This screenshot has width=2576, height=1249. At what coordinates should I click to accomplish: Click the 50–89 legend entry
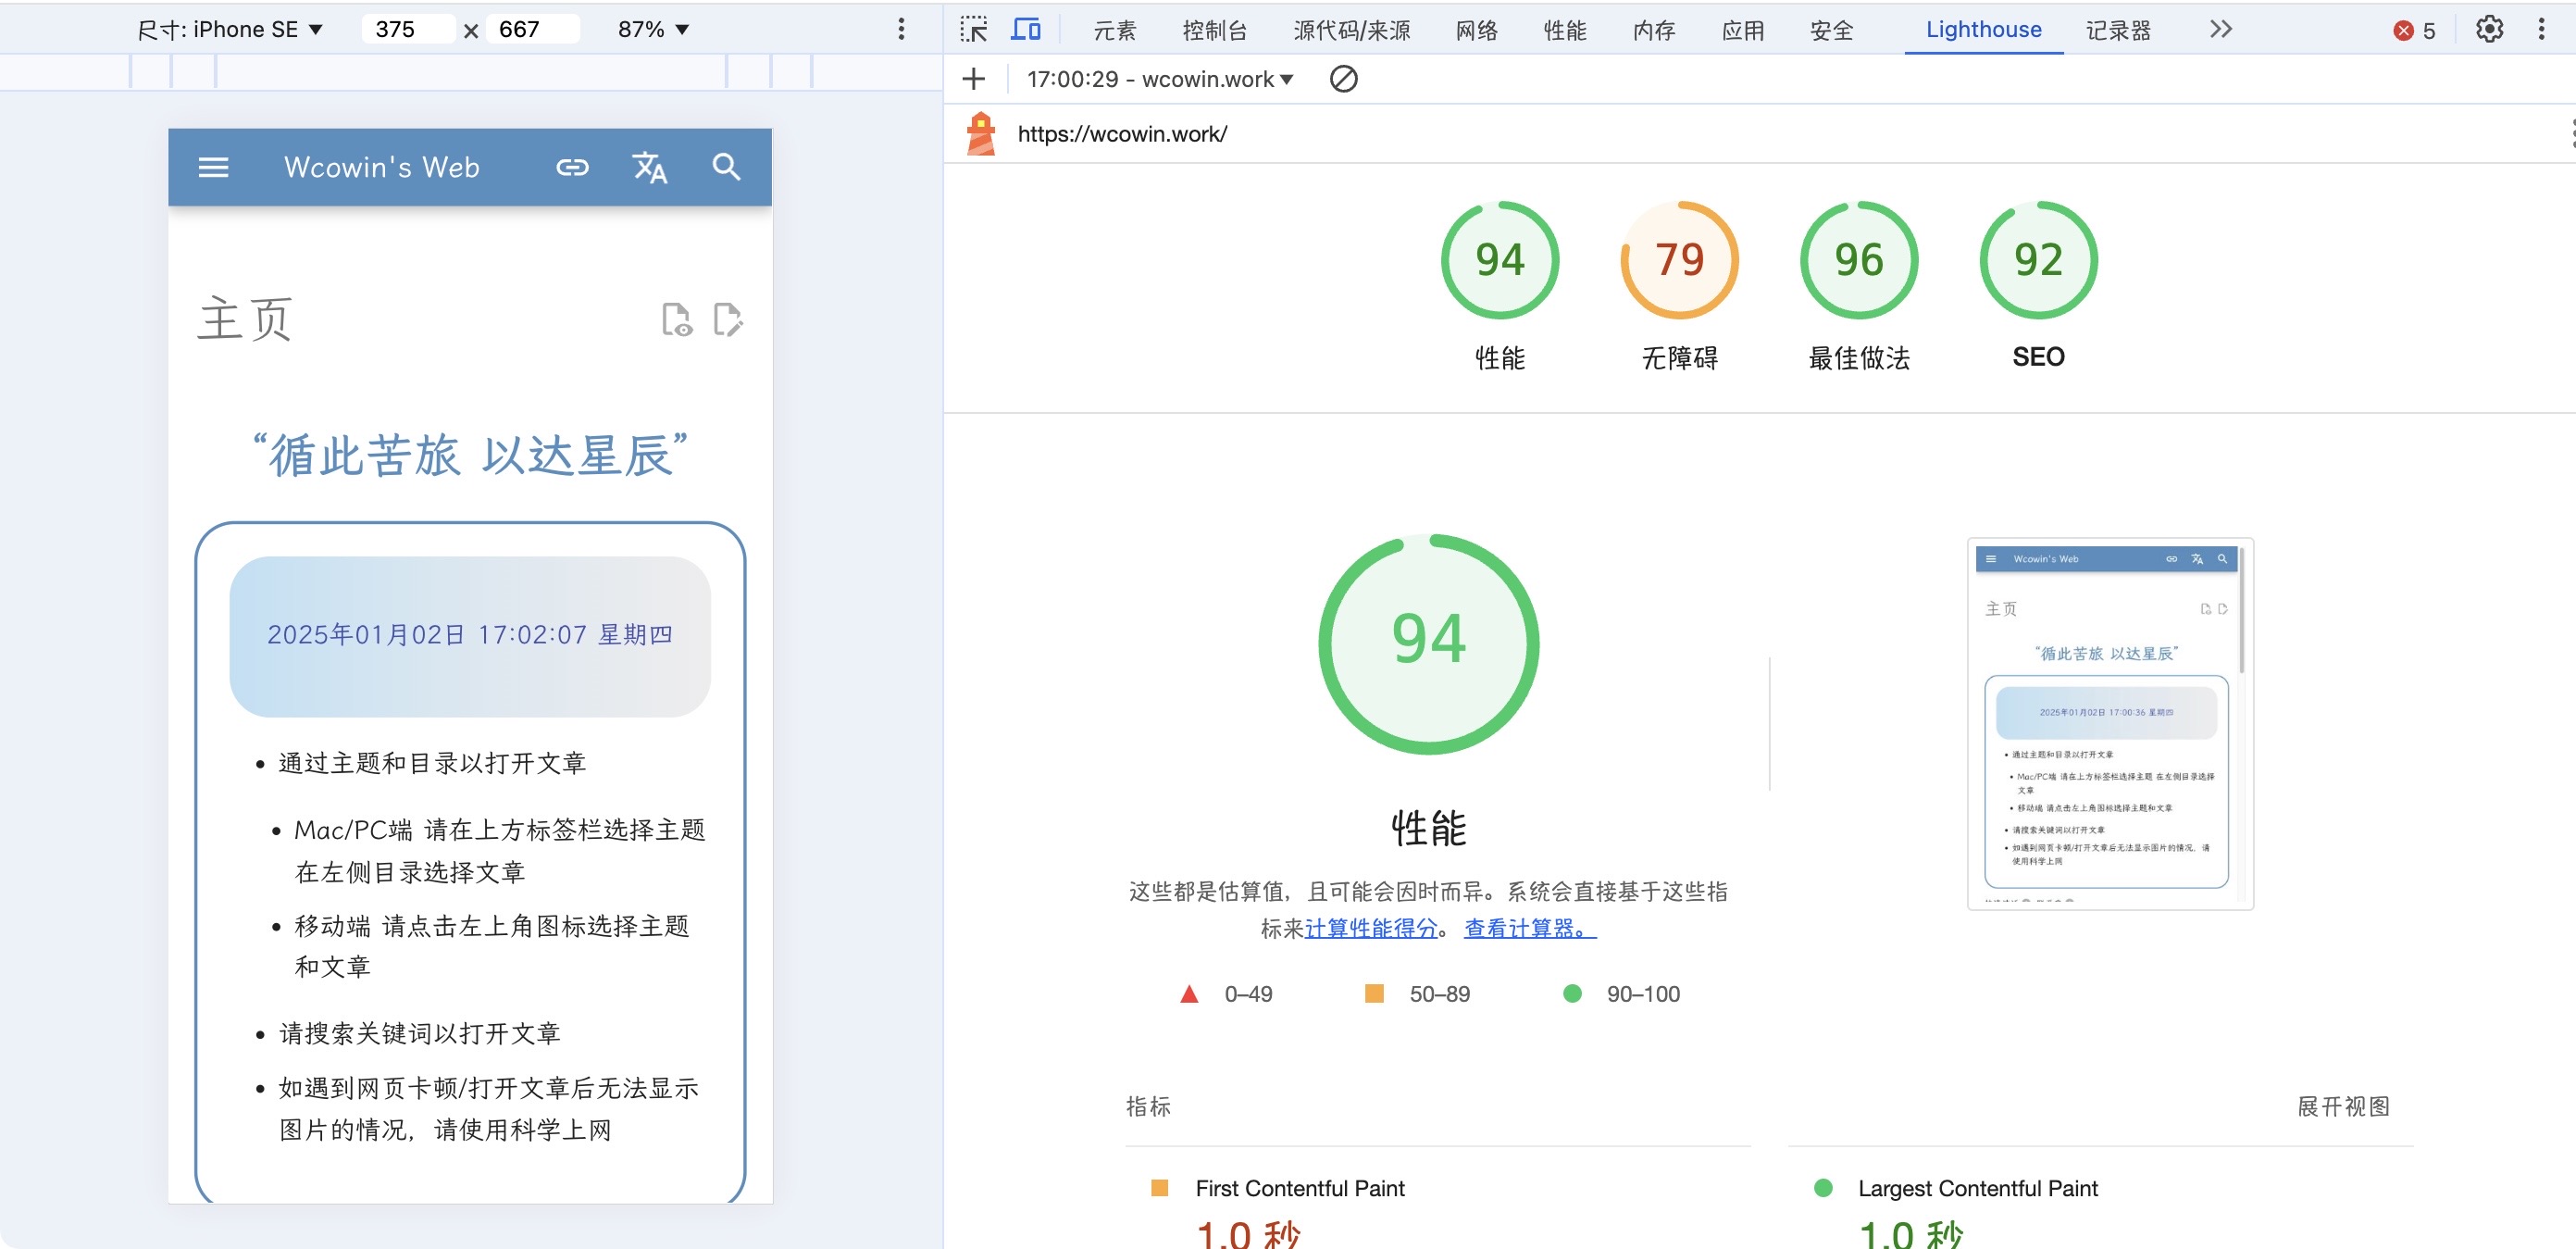click(1418, 994)
